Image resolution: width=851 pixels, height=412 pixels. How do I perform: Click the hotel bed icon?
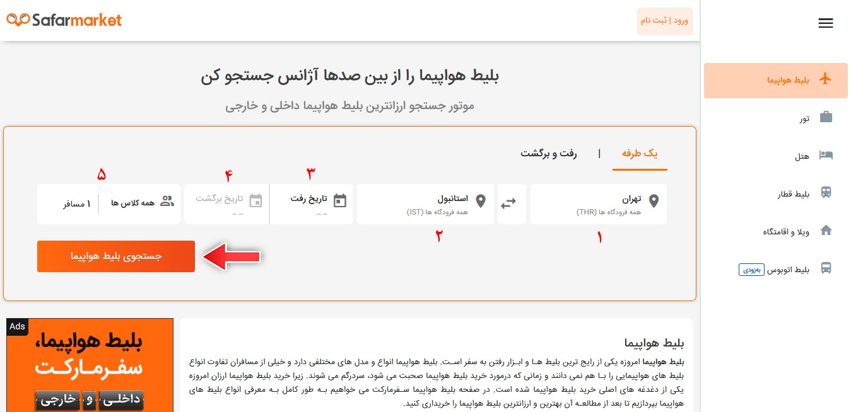click(826, 155)
